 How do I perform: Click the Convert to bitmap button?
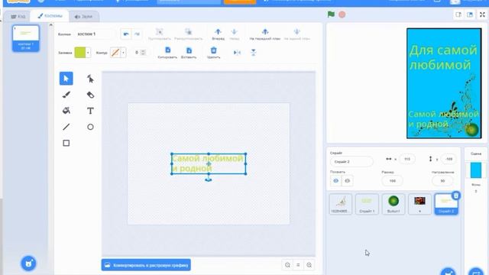click(x=146, y=265)
